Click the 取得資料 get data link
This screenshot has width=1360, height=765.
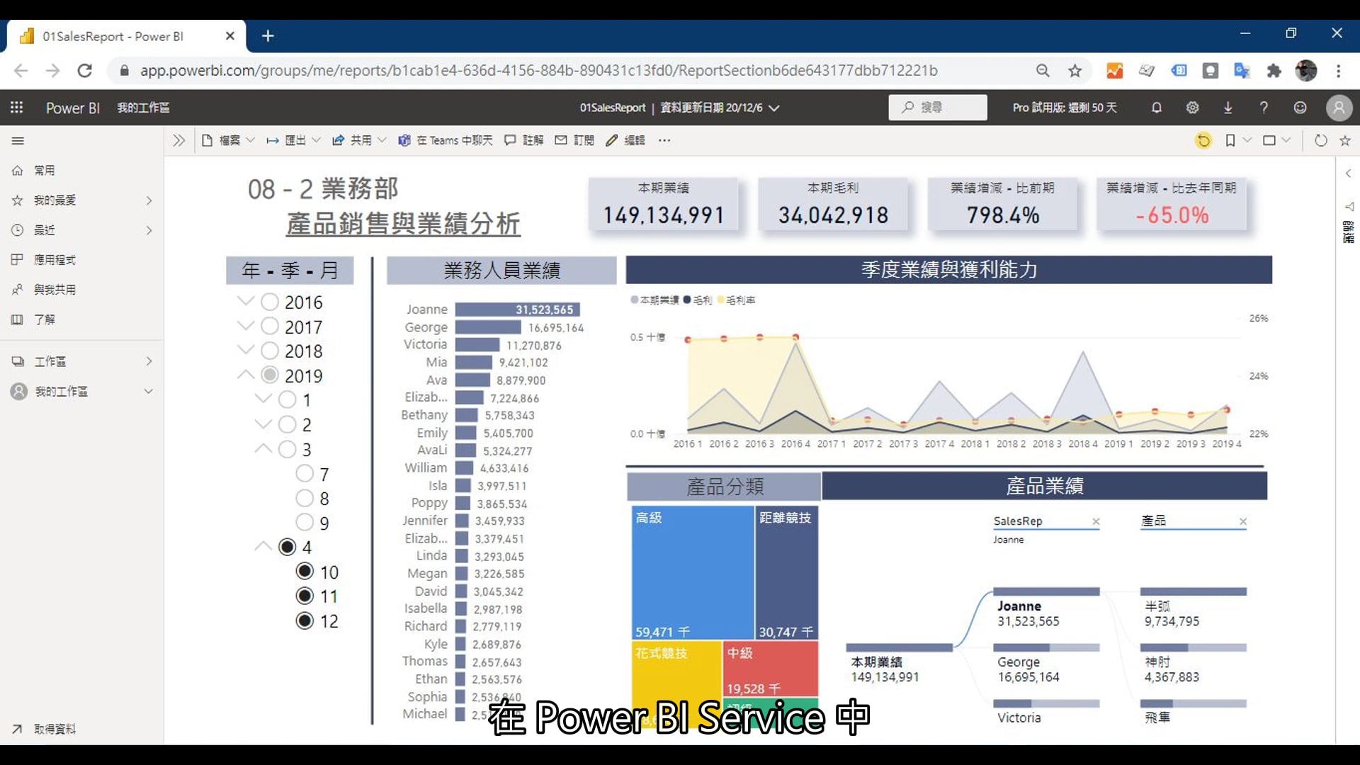pyautogui.click(x=54, y=729)
